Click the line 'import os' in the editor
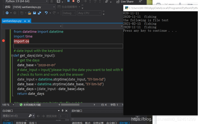Image resolution: width=198 pixels, height=124 pixels. 21,41
